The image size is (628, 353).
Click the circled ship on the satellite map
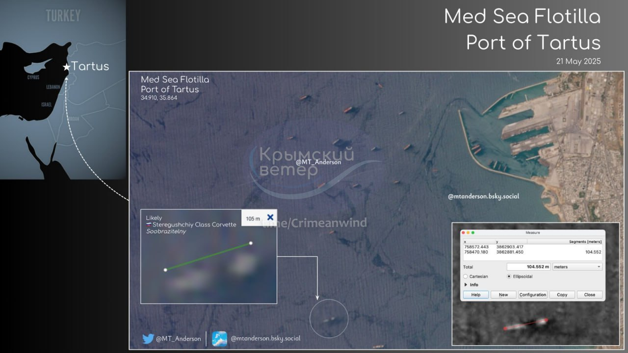[329, 319]
